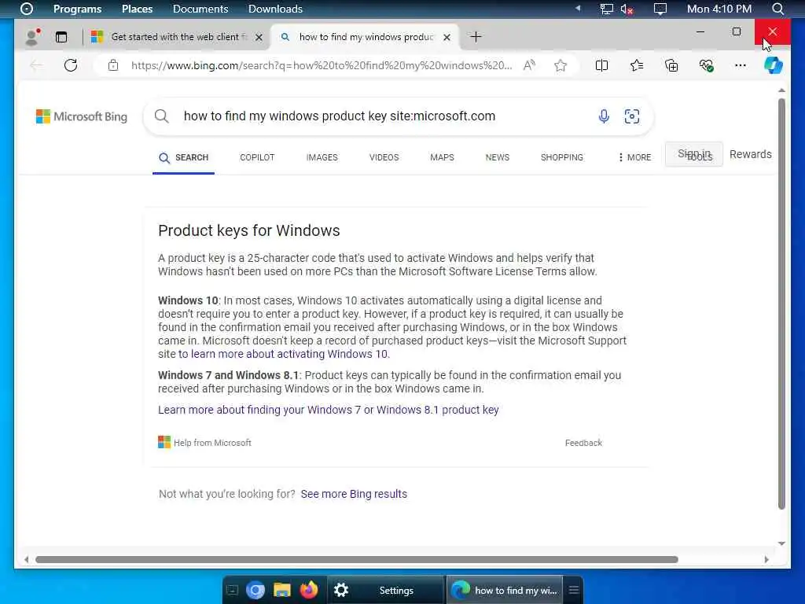Expand the MORE search categories menu
Screen dimensions: 805x604
634,157
